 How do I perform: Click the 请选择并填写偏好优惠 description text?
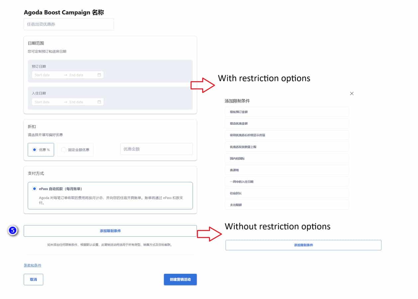[45, 135]
